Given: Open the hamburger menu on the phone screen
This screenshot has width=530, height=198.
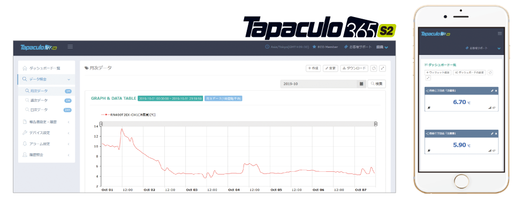Looking at the screenshot, I should (x=500, y=33).
